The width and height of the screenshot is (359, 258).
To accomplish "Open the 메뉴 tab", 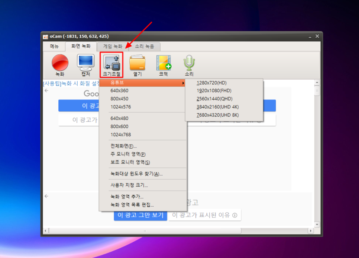I will pos(54,46).
